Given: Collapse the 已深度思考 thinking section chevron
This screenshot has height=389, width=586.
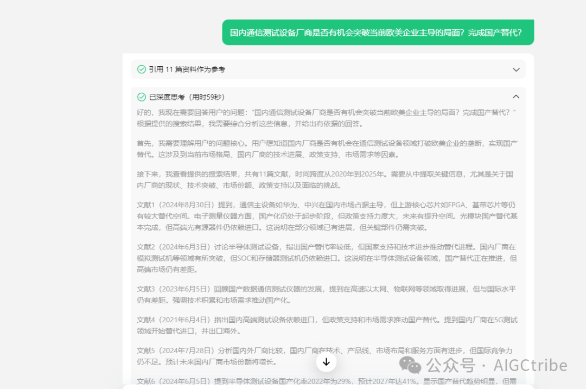Looking at the screenshot, I should pyautogui.click(x=516, y=97).
